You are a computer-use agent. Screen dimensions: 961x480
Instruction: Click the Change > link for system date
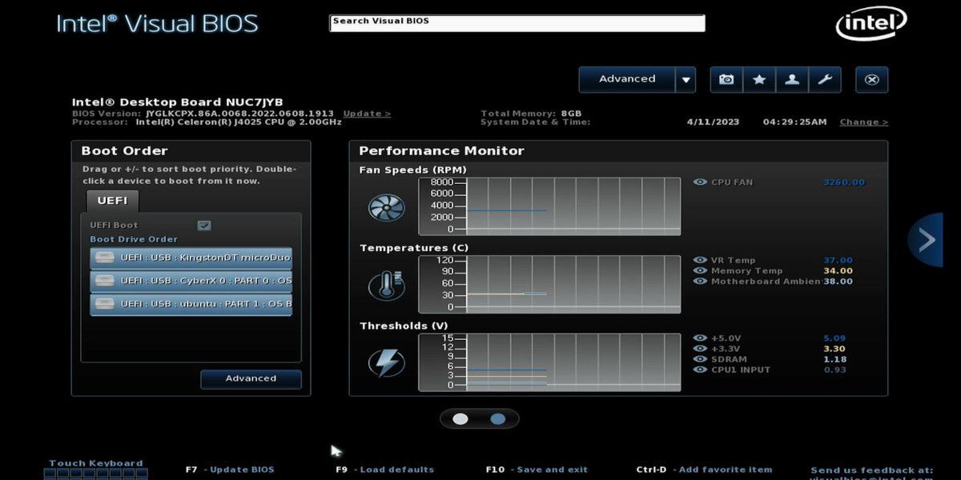coord(862,122)
